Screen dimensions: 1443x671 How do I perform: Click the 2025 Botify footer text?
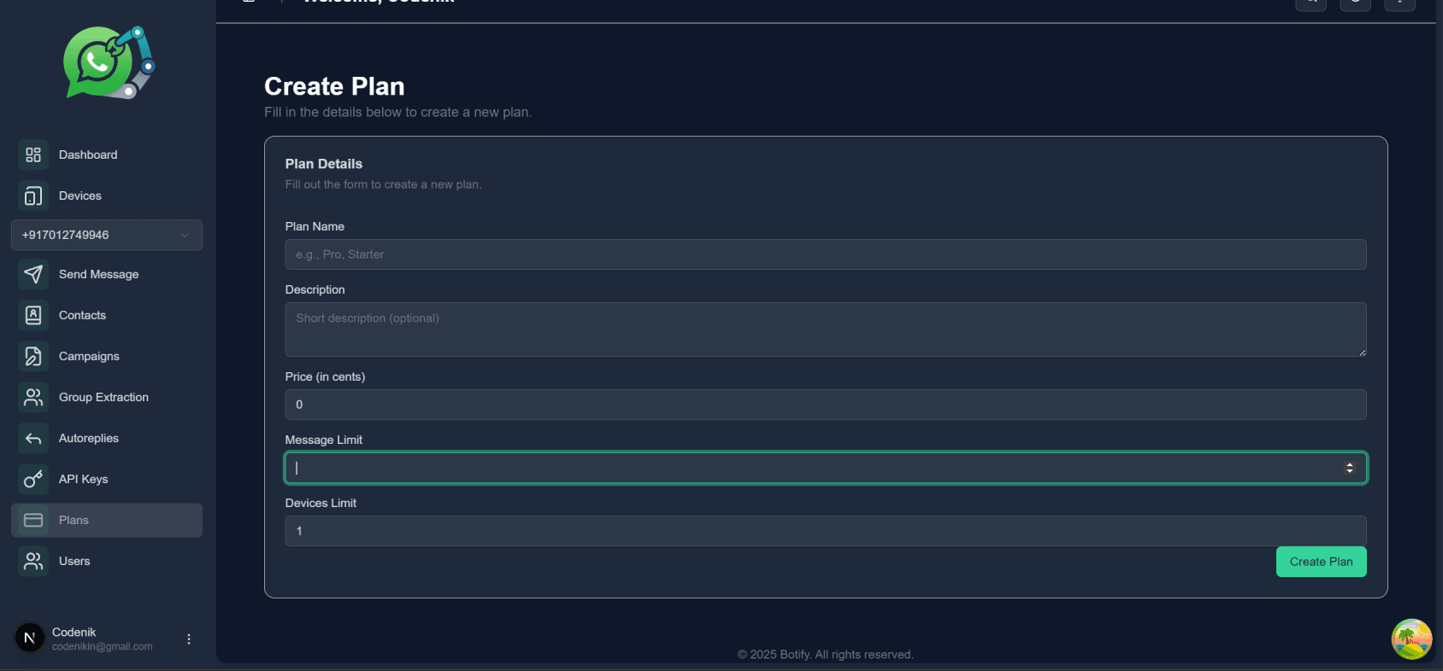pos(826,655)
